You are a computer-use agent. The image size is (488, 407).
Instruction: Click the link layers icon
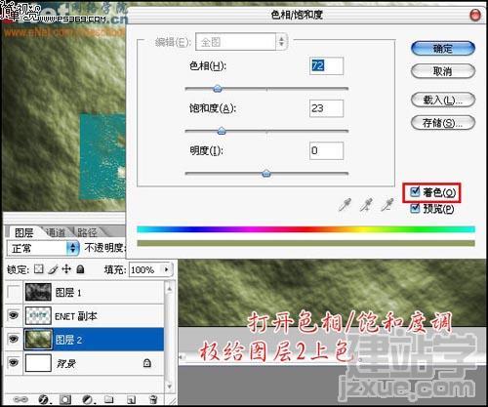click(20, 399)
